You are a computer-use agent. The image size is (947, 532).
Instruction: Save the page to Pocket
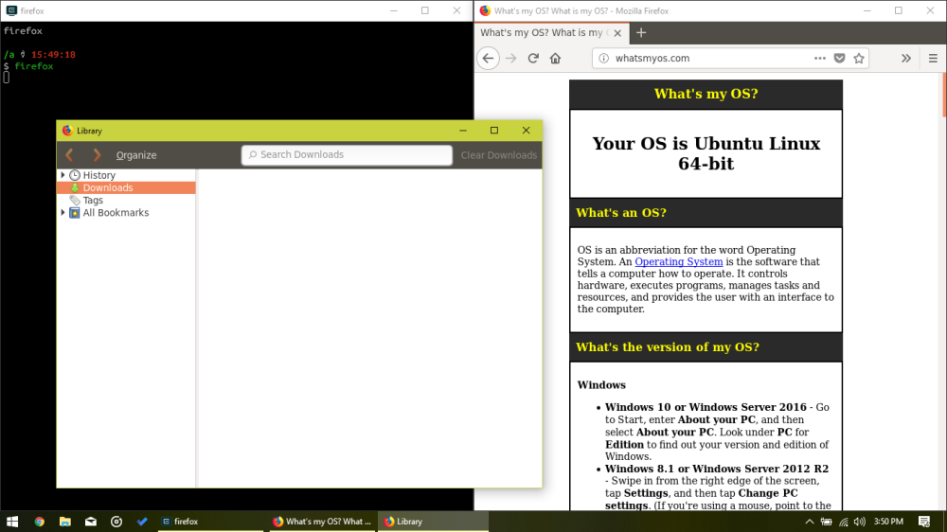[x=839, y=58]
